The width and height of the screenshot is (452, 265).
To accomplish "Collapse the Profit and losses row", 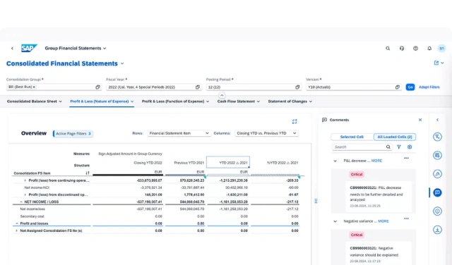I will (17, 223).
